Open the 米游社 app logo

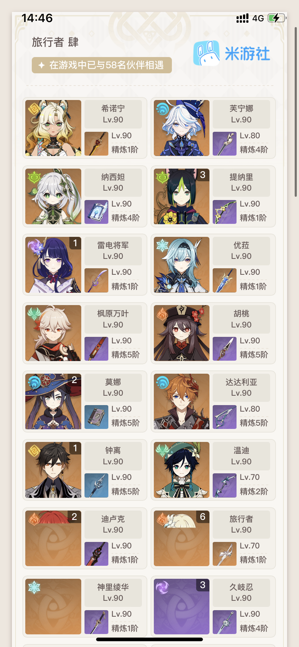pyautogui.click(x=231, y=53)
